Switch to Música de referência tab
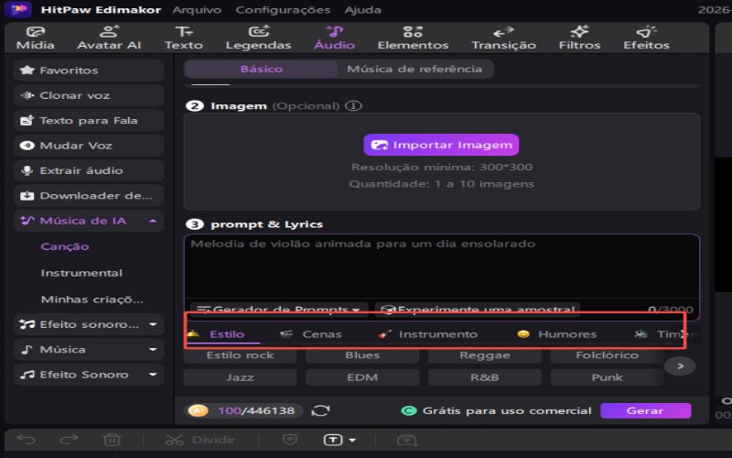Viewport: 732px width, 458px height. pyautogui.click(x=414, y=69)
